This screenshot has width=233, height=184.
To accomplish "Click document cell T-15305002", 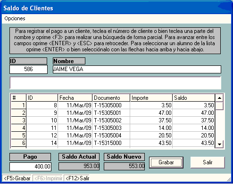I will pos(111,120).
